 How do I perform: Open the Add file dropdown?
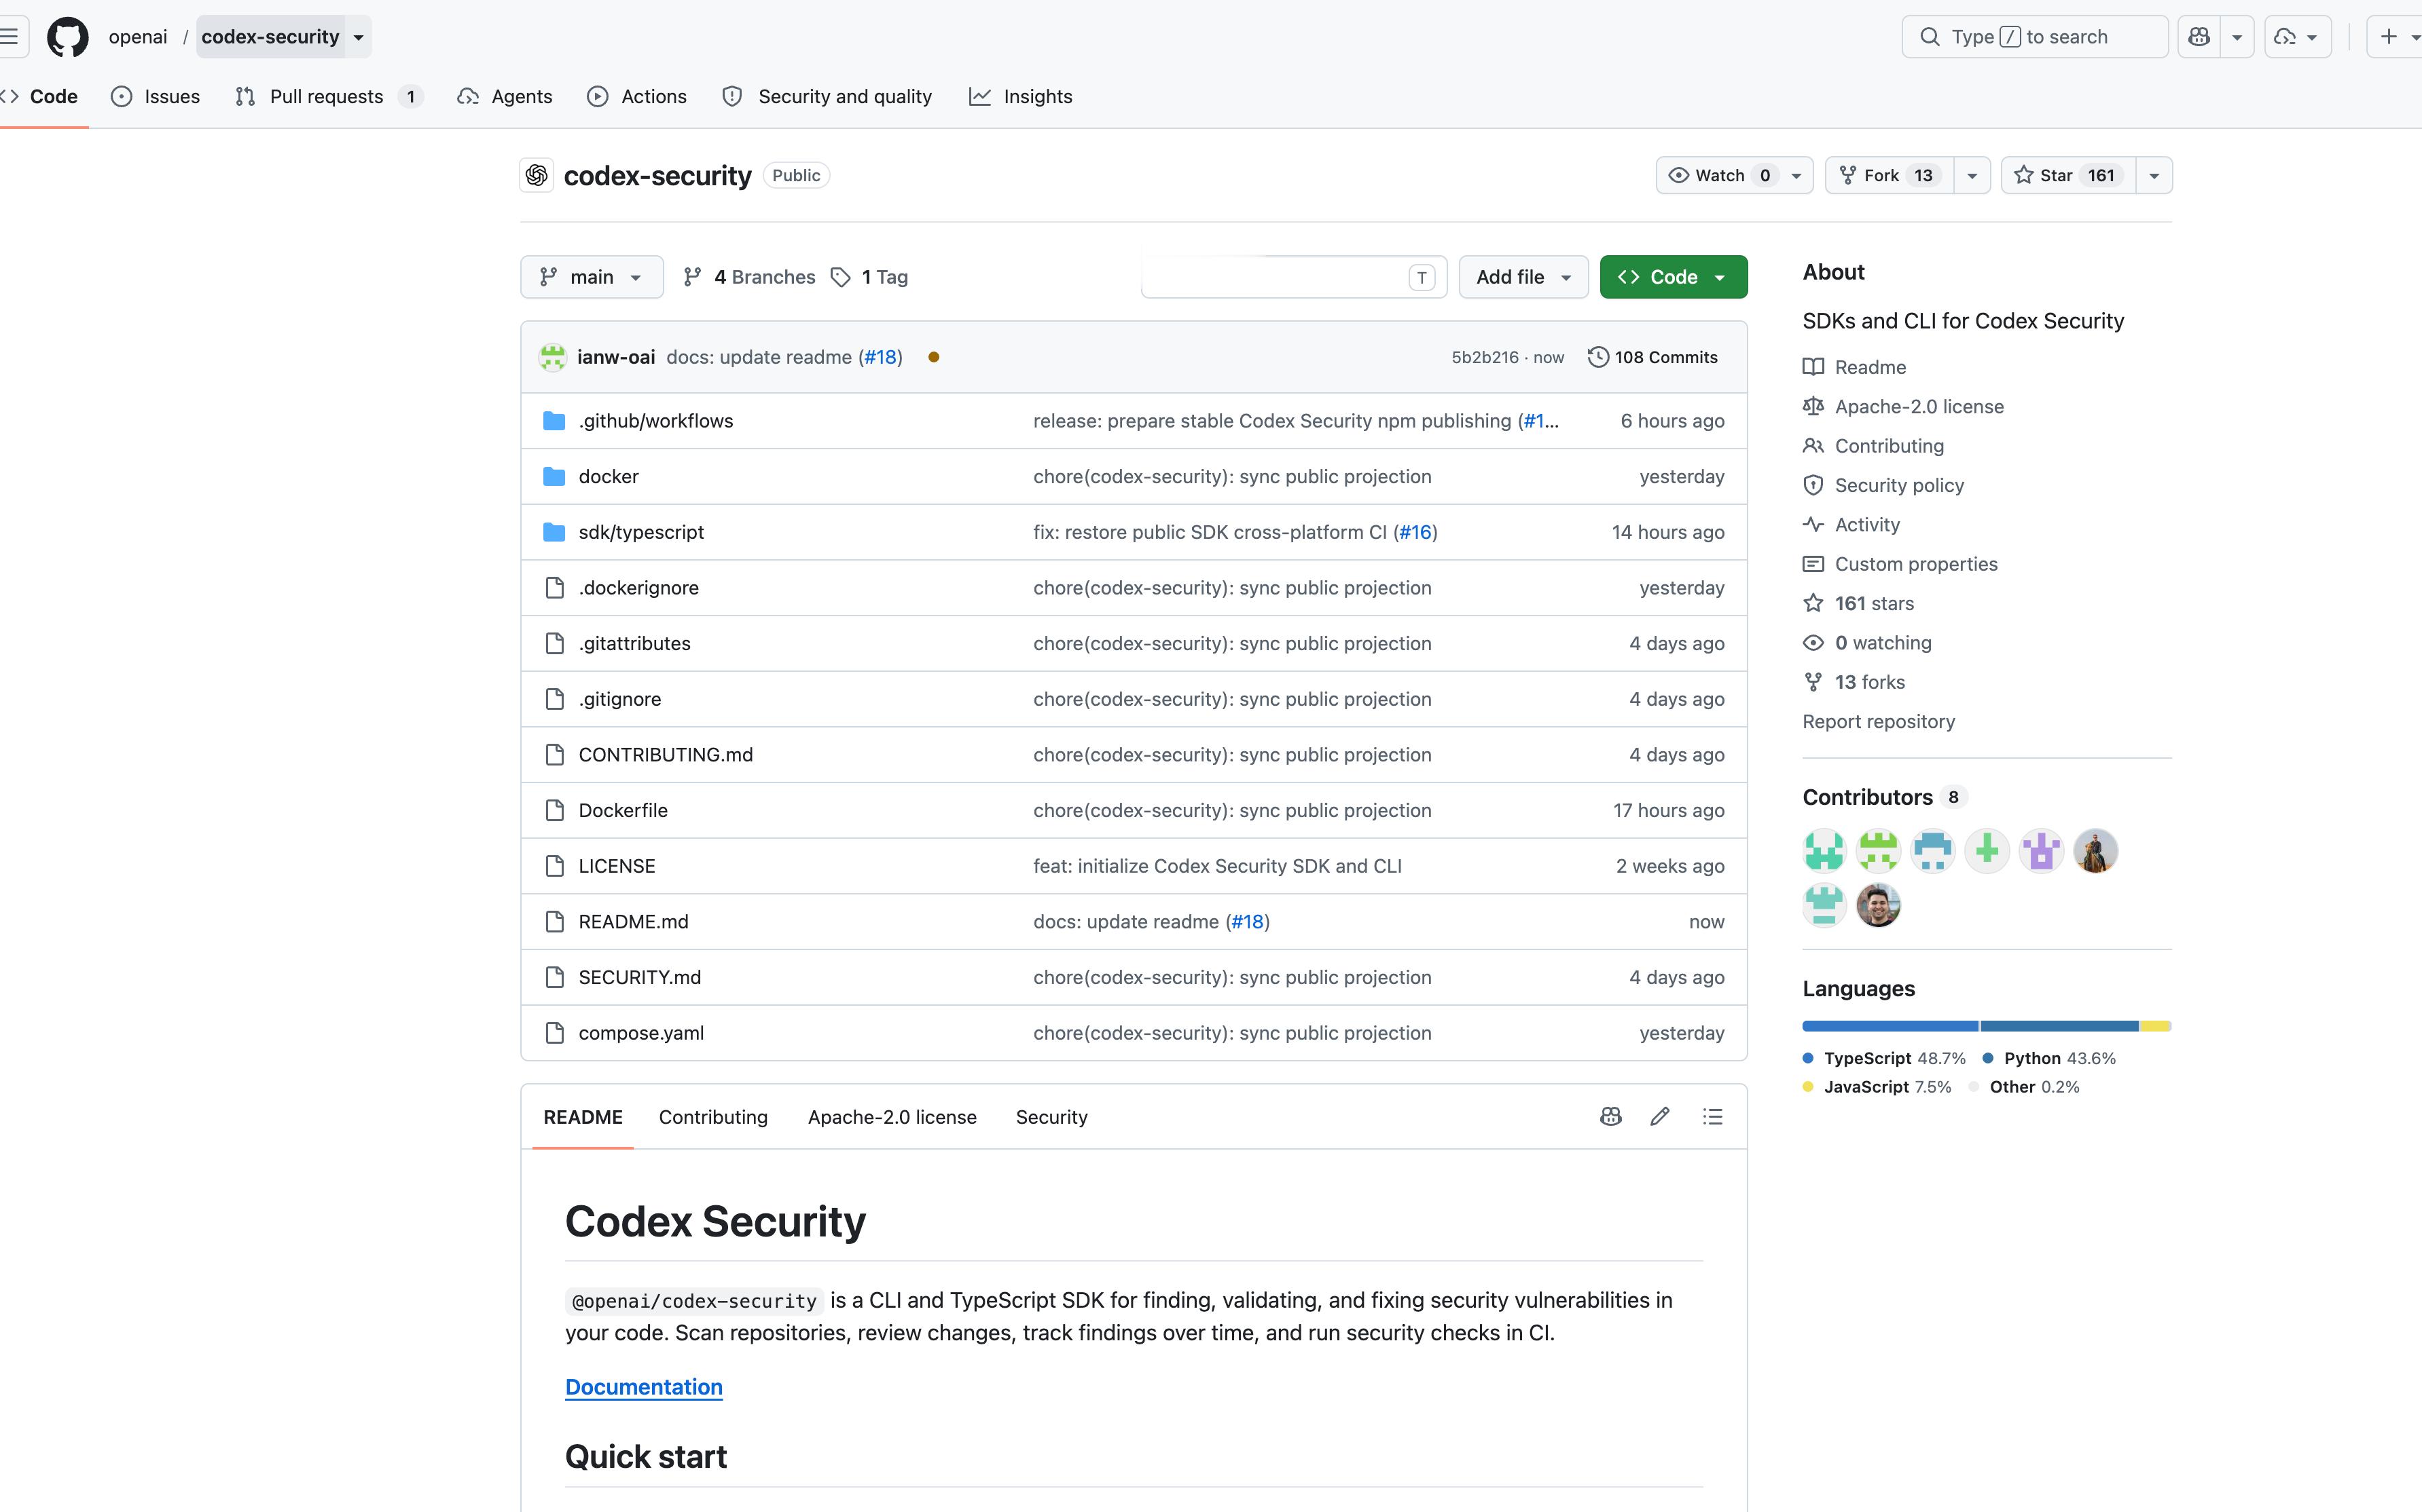click(1523, 277)
